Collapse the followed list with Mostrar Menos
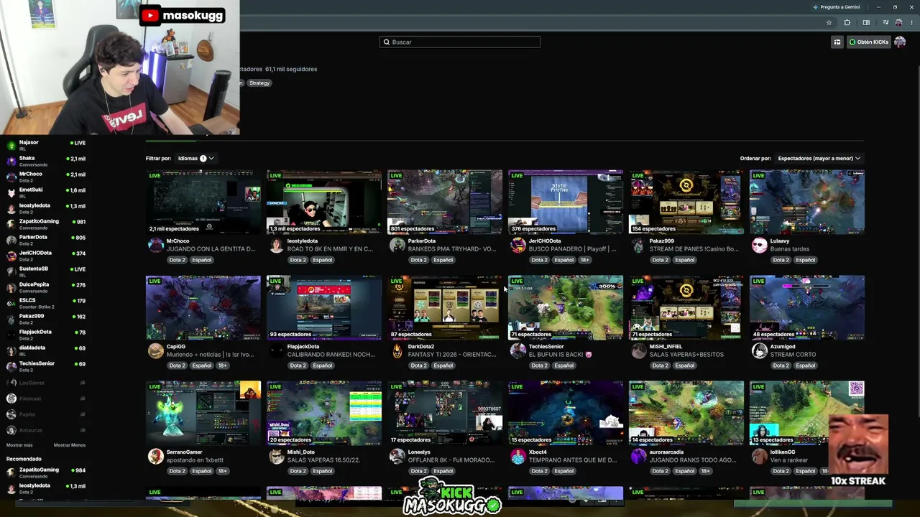 click(70, 445)
